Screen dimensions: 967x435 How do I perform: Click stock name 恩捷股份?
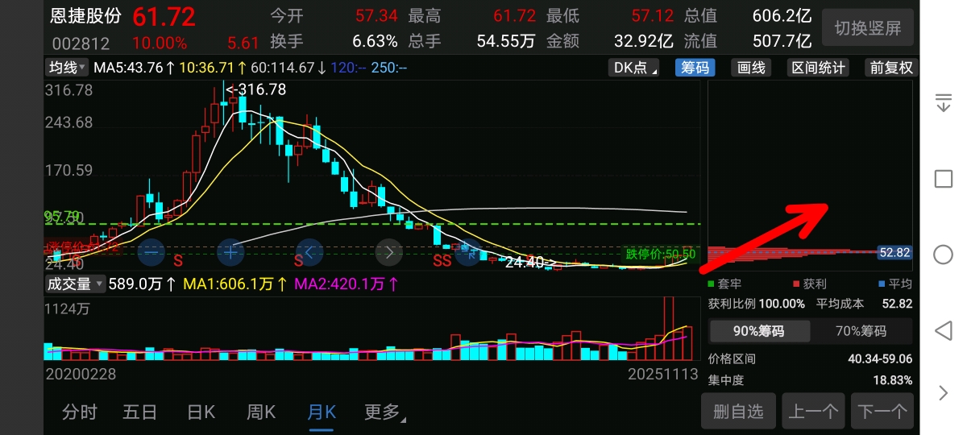coord(85,16)
